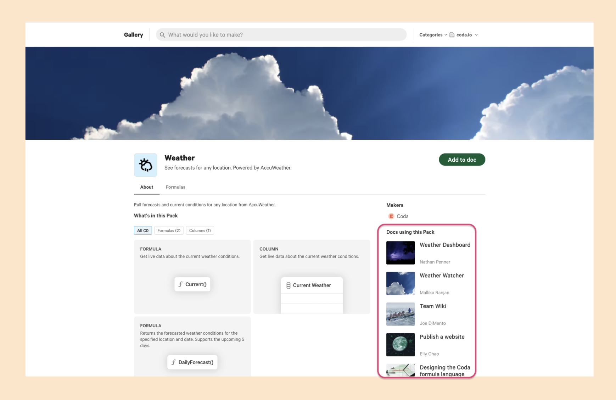Click the coda.io workspace icon
Screen dimensions: 616x400
(x=452, y=35)
